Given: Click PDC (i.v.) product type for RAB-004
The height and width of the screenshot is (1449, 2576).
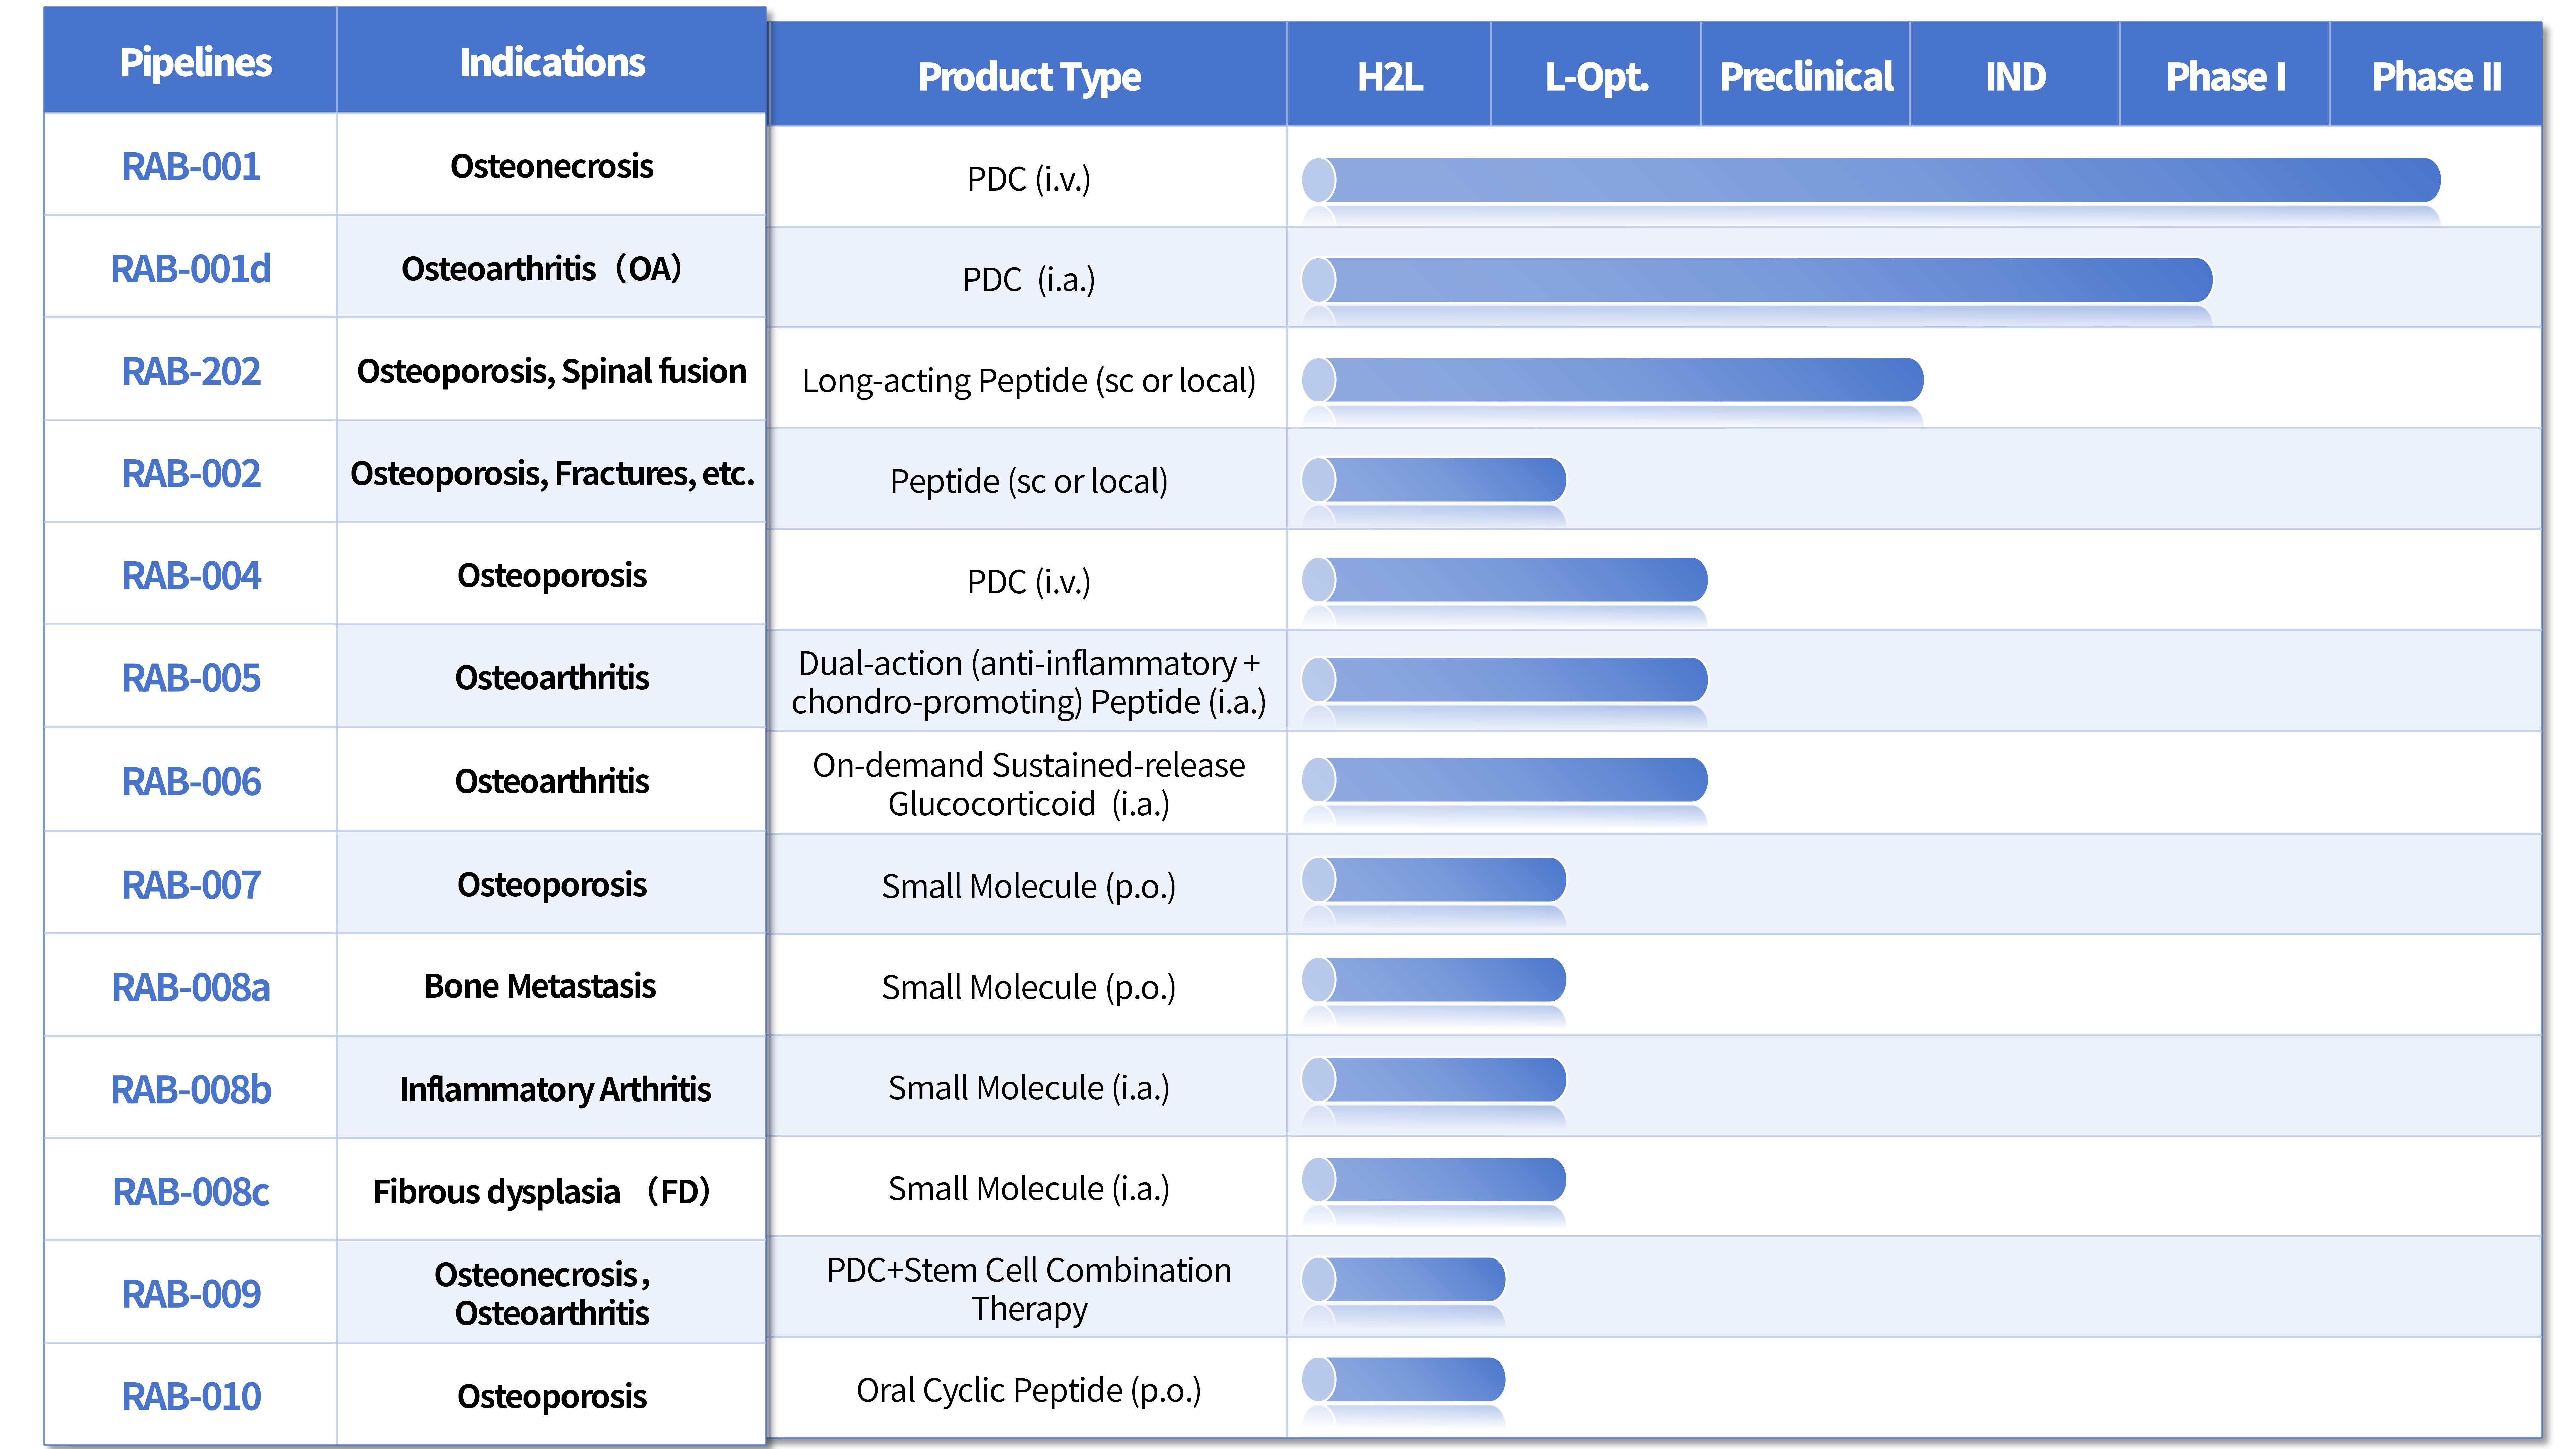Looking at the screenshot, I should point(1029,582).
